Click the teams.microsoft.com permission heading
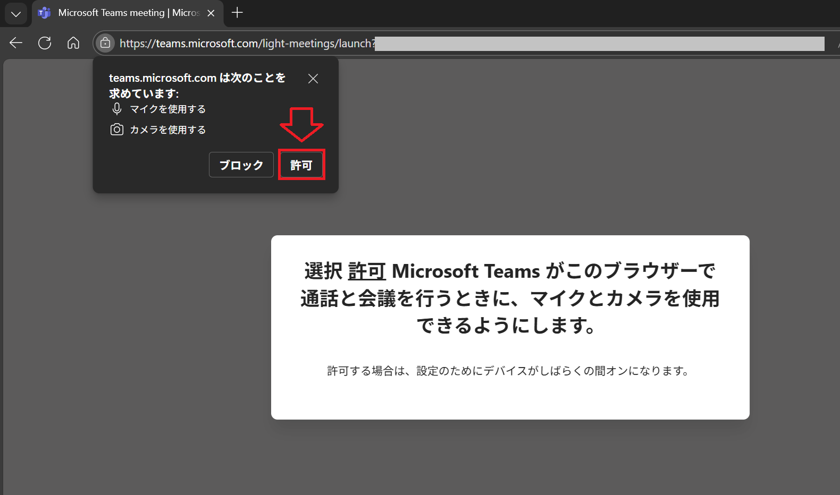This screenshot has height=495, width=840. tap(197, 86)
